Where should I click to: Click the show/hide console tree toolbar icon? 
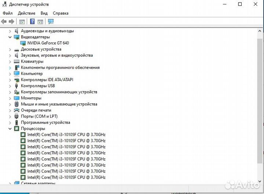click(x=22, y=22)
